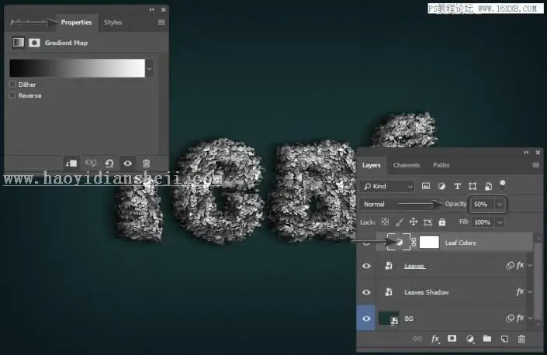
Task: Toggle adjustment visibility eye in Properties panel
Action: click(x=128, y=163)
